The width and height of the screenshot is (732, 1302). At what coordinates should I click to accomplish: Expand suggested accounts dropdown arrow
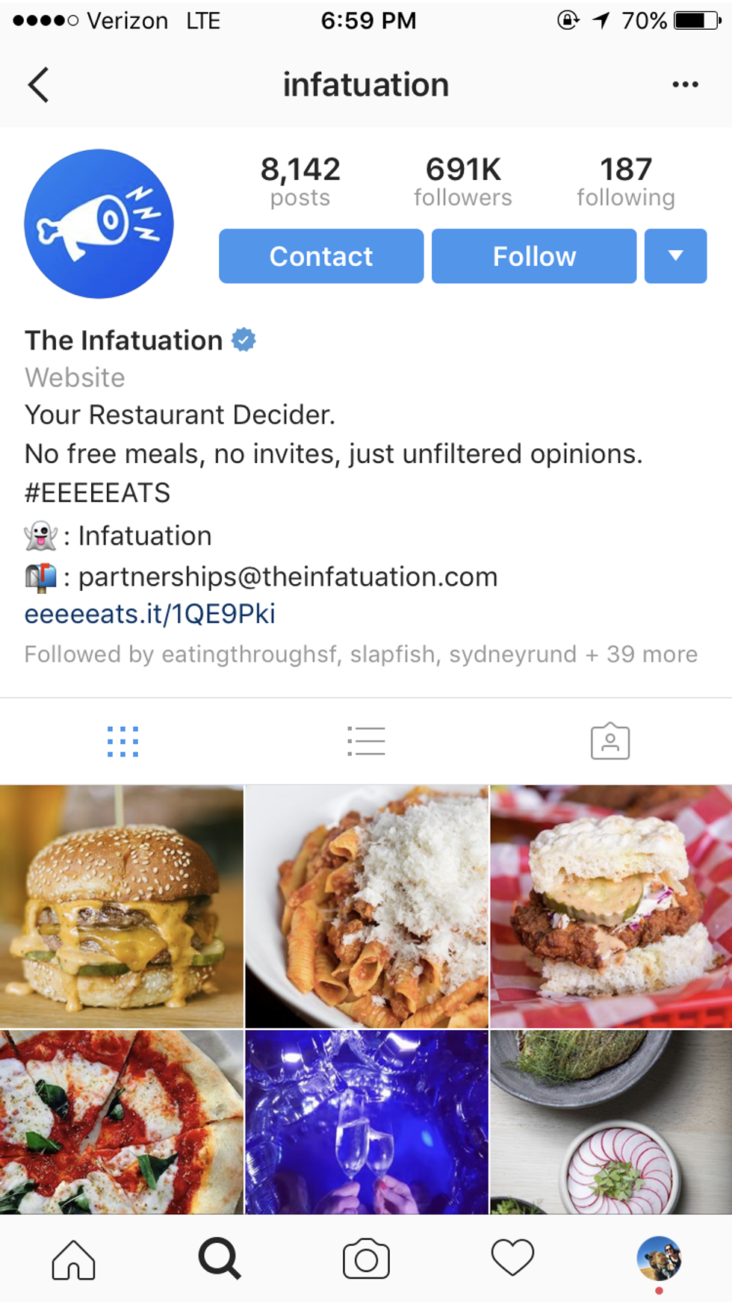click(x=675, y=256)
